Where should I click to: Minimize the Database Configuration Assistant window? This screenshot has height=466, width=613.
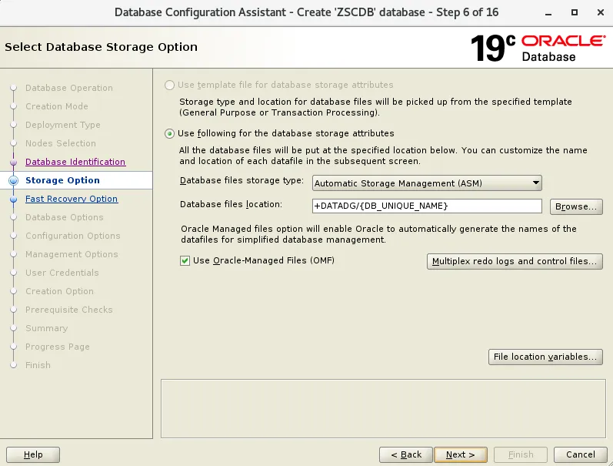coord(548,12)
